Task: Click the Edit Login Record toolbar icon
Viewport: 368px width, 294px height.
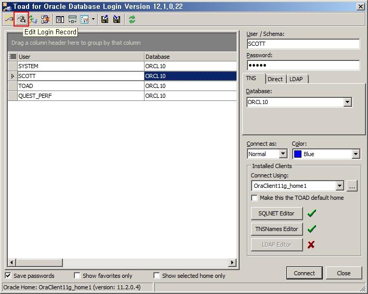Action: [21, 19]
